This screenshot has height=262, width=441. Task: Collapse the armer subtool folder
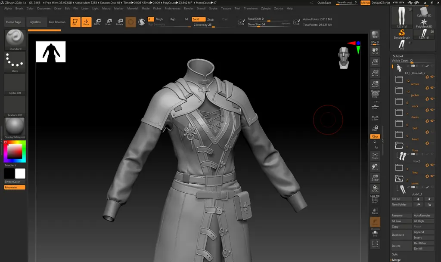coord(399,80)
